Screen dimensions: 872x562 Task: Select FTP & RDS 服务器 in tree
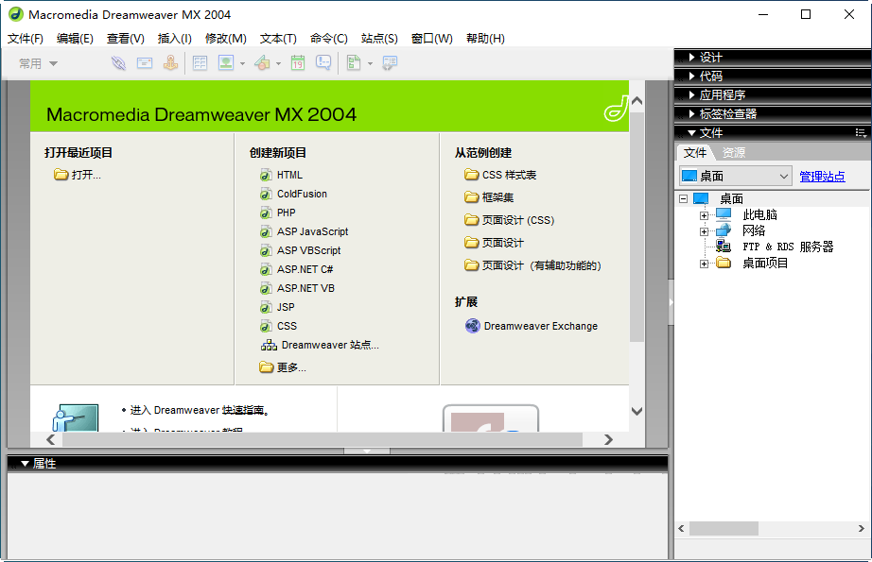788,247
